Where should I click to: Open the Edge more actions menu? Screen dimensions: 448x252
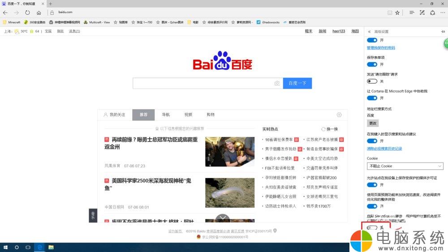443,13
